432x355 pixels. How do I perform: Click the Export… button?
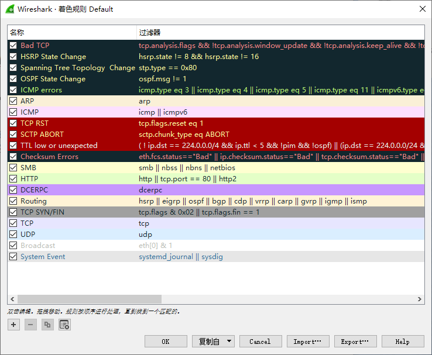[355, 342]
